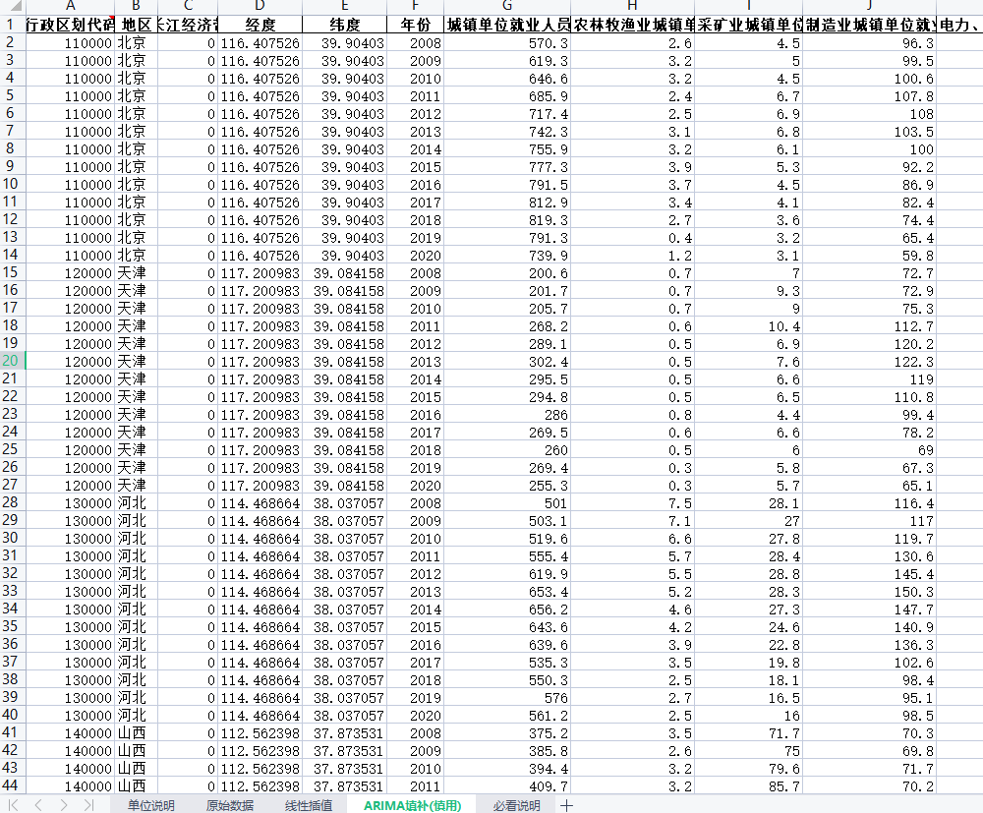Click the next sheet arrow
Image resolution: width=983 pixels, height=813 pixels.
(x=64, y=805)
